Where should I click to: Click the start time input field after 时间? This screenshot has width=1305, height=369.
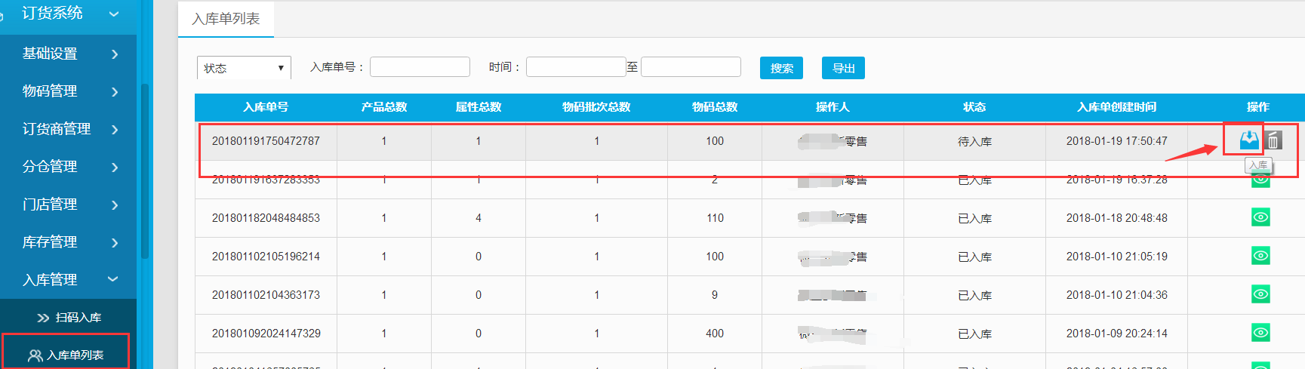click(x=576, y=67)
